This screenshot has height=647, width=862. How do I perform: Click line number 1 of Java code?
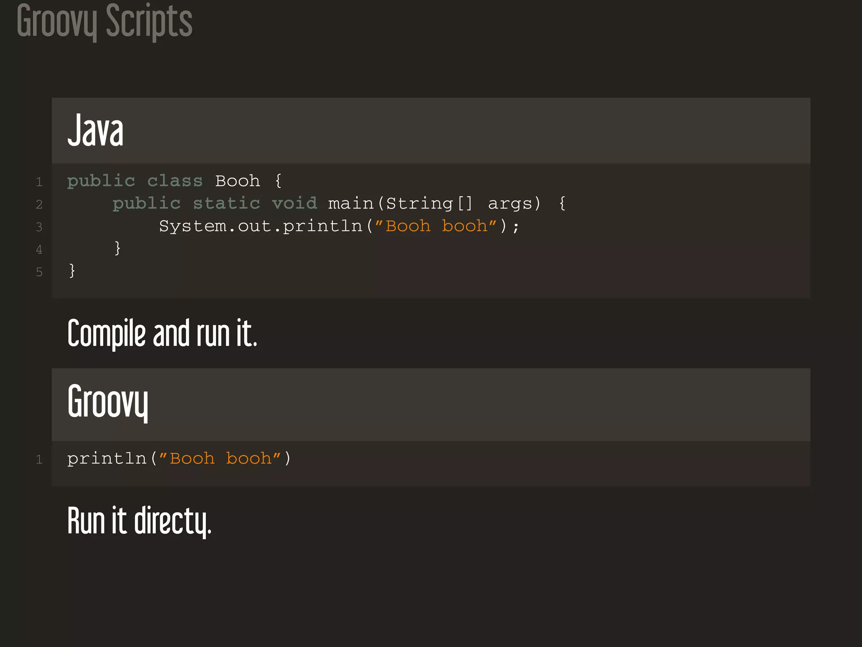point(39,182)
